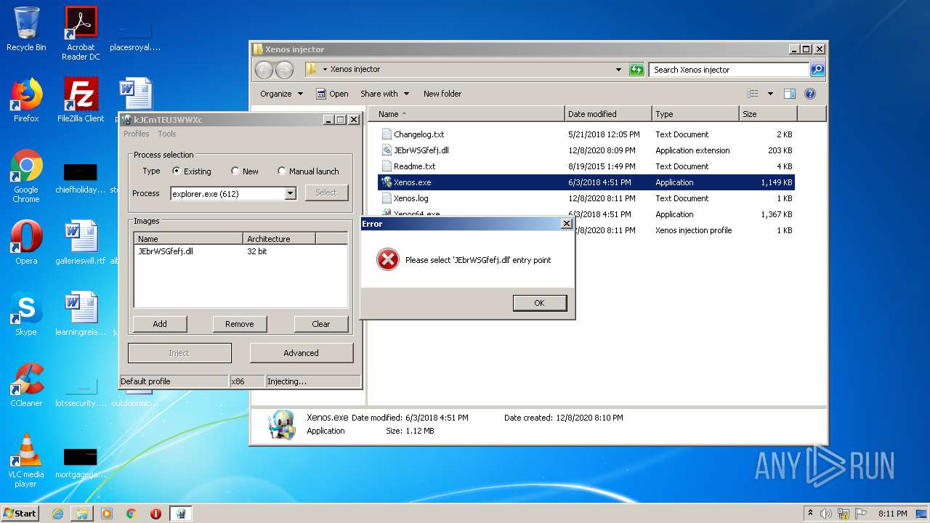
Task: Toggle the preview pane icon in Explorer
Action: point(790,94)
